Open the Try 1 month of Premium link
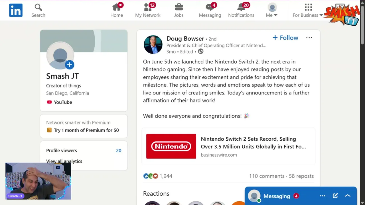The height and width of the screenshot is (205, 365). tap(86, 130)
